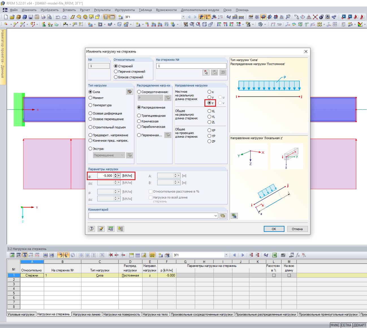367x328 pixels.
Task: Increase the p load value with spinner
Action: click(115, 174)
